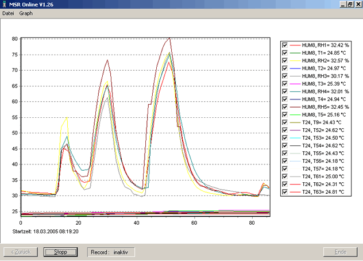Click the MSR Online title bar icon
The width and height of the screenshot is (363, 261).
tap(5, 4)
